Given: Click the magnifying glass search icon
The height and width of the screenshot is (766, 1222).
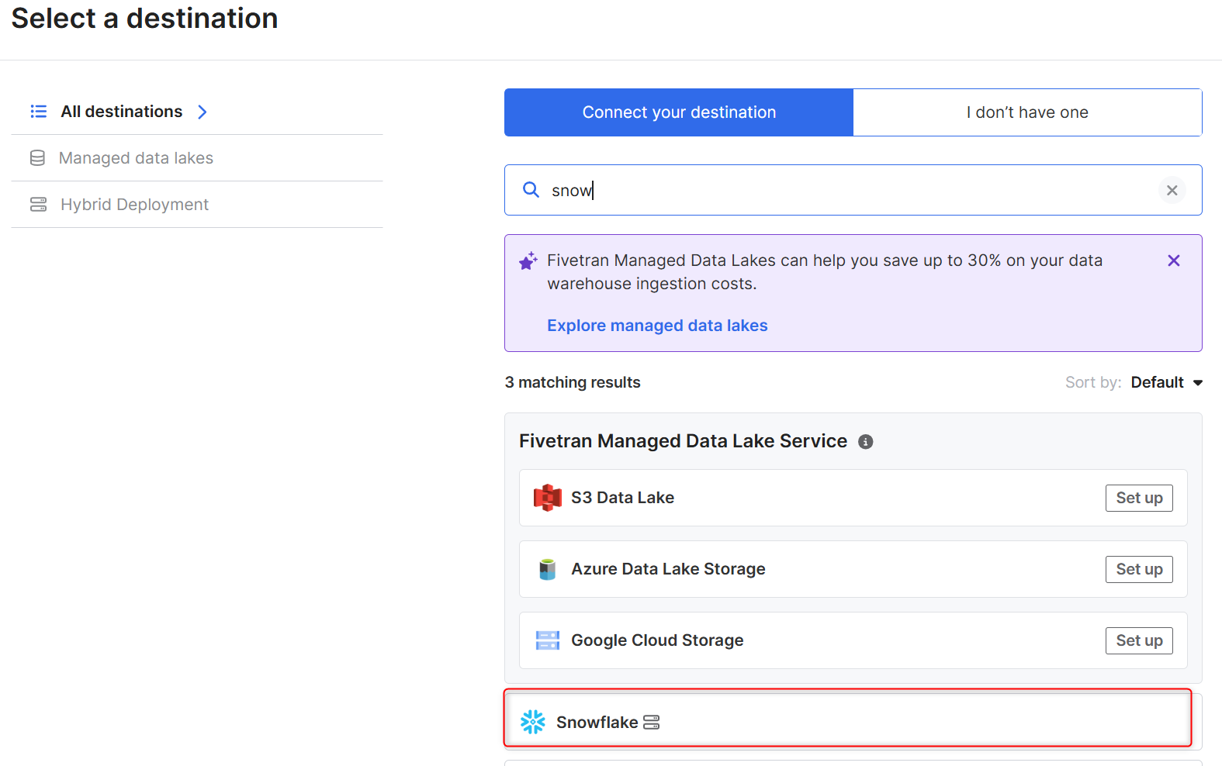Looking at the screenshot, I should pyautogui.click(x=531, y=190).
